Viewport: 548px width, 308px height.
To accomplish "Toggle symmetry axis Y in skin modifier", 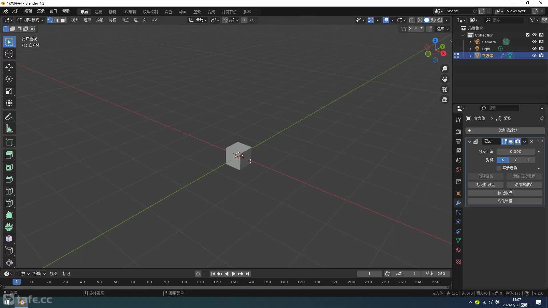I will 515,160.
